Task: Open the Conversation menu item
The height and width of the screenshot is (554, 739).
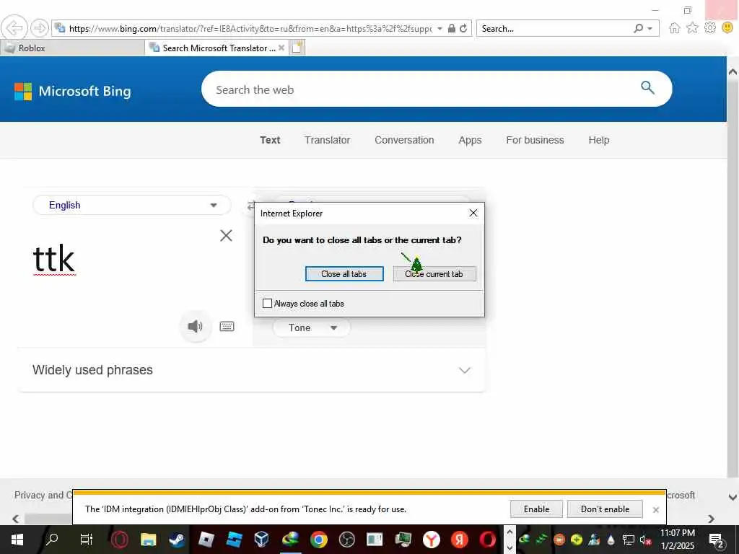Action: pos(404,140)
